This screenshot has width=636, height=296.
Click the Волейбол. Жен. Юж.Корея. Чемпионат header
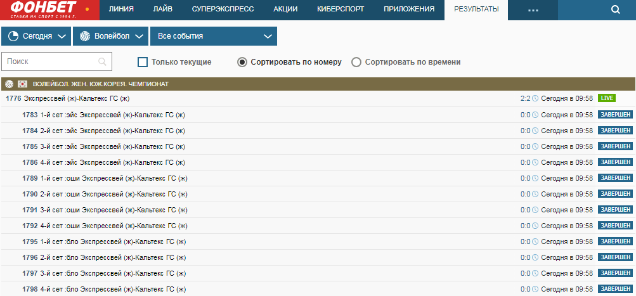tap(318, 84)
